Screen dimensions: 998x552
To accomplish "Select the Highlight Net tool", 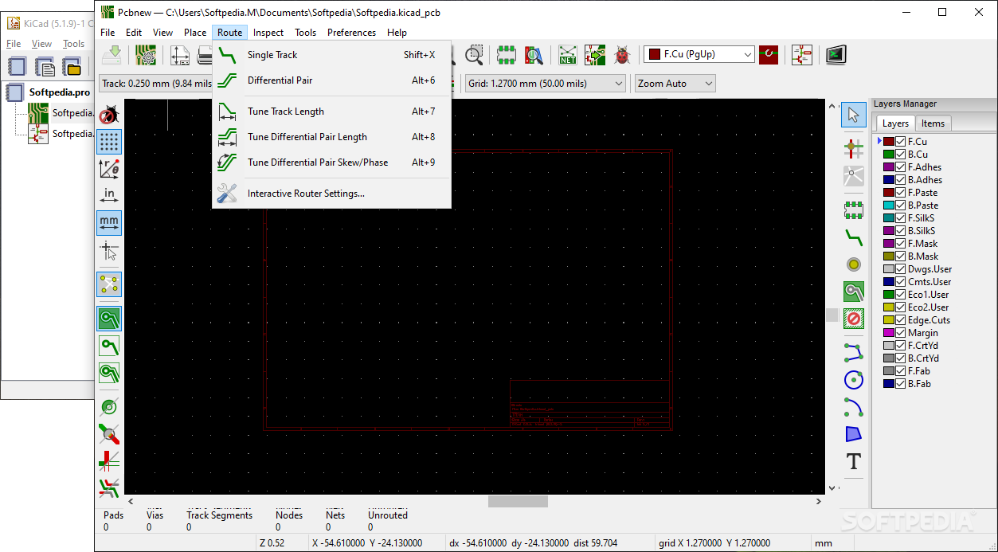I will 854,148.
